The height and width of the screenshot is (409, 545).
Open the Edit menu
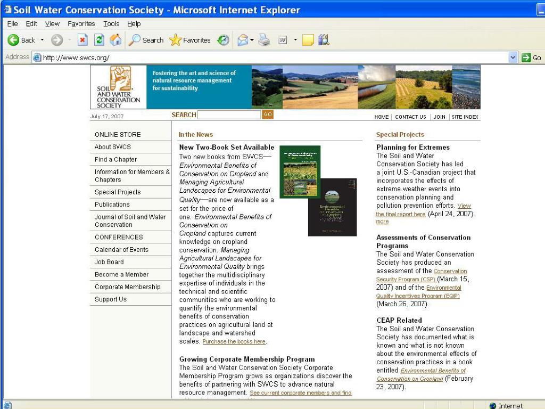31,23
